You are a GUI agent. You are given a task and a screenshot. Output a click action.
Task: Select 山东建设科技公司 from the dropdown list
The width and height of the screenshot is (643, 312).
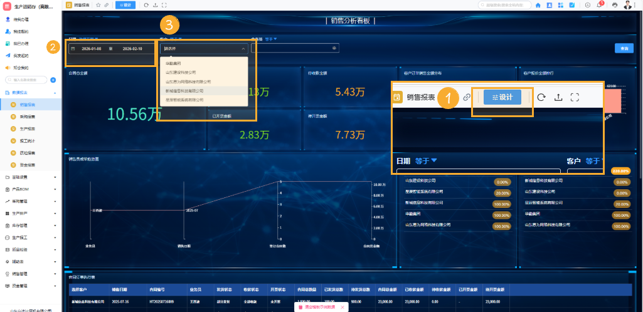pos(181,73)
